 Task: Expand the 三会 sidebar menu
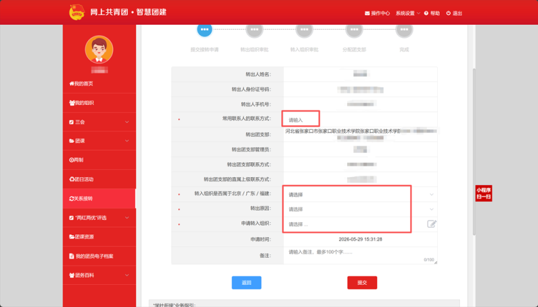tap(99, 122)
